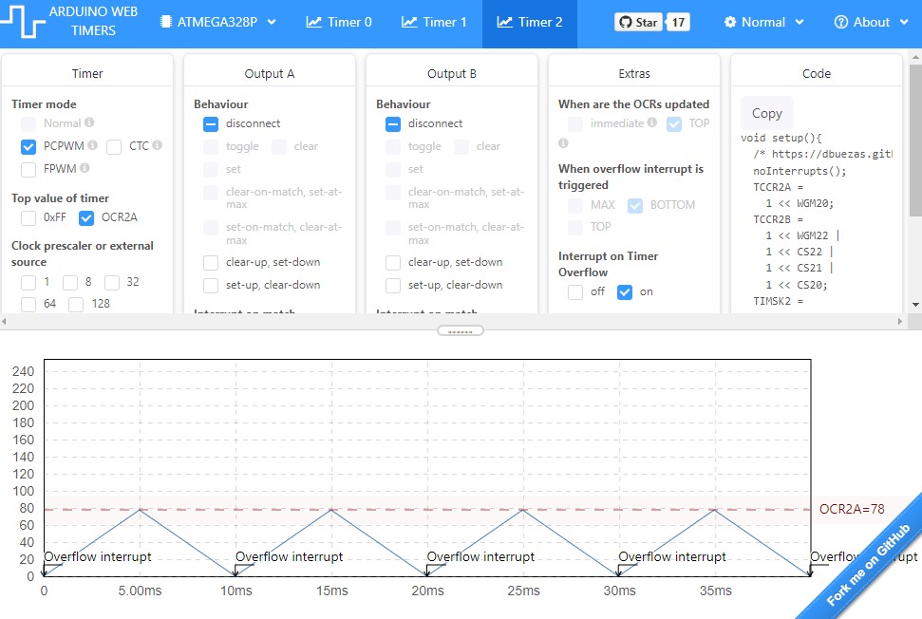922x619 pixels.
Task: Open the ATMEGA328P microcontroller dropdown
Action: click(x=218, y=23)
